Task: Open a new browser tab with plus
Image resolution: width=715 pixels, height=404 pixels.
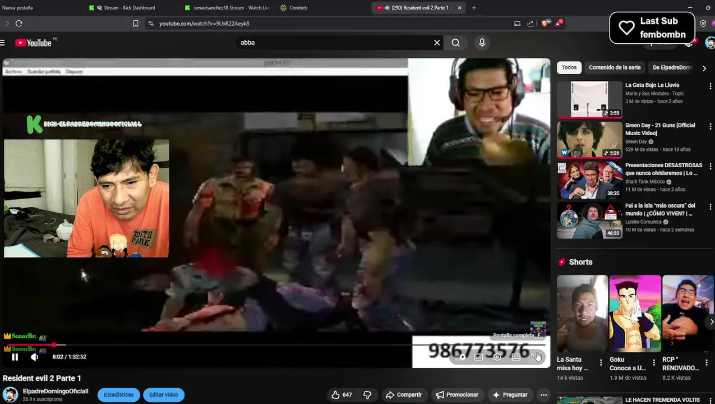Action: tap(474, 8)
